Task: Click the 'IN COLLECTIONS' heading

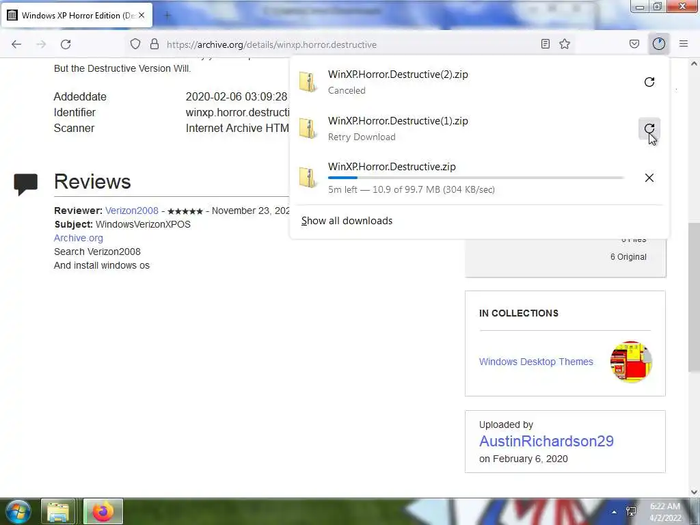Action: 519,313
